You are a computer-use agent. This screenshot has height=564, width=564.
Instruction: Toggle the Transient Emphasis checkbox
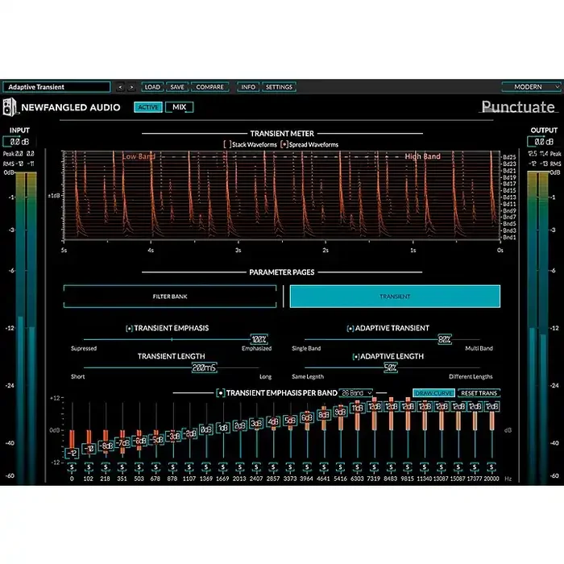pyautogui.click(x=129, y=329)
